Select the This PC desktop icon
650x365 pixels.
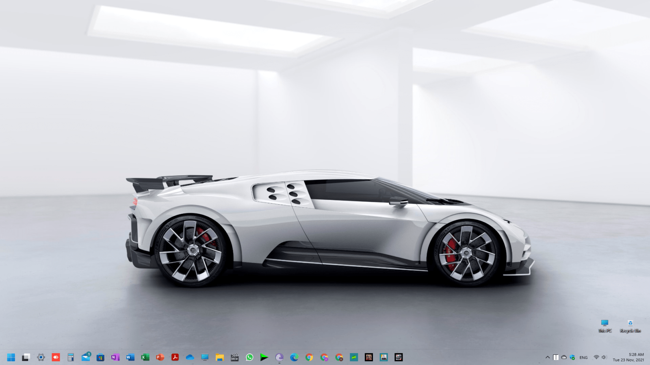604,326
